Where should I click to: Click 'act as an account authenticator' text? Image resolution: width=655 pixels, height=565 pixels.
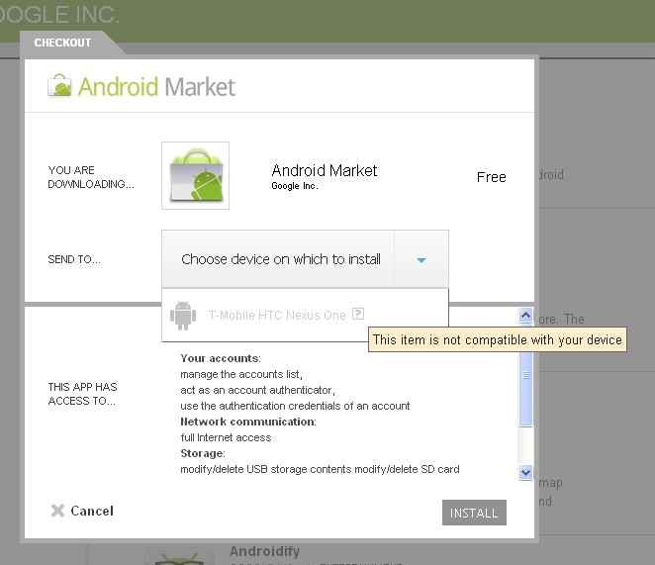(x=257, y=390)
